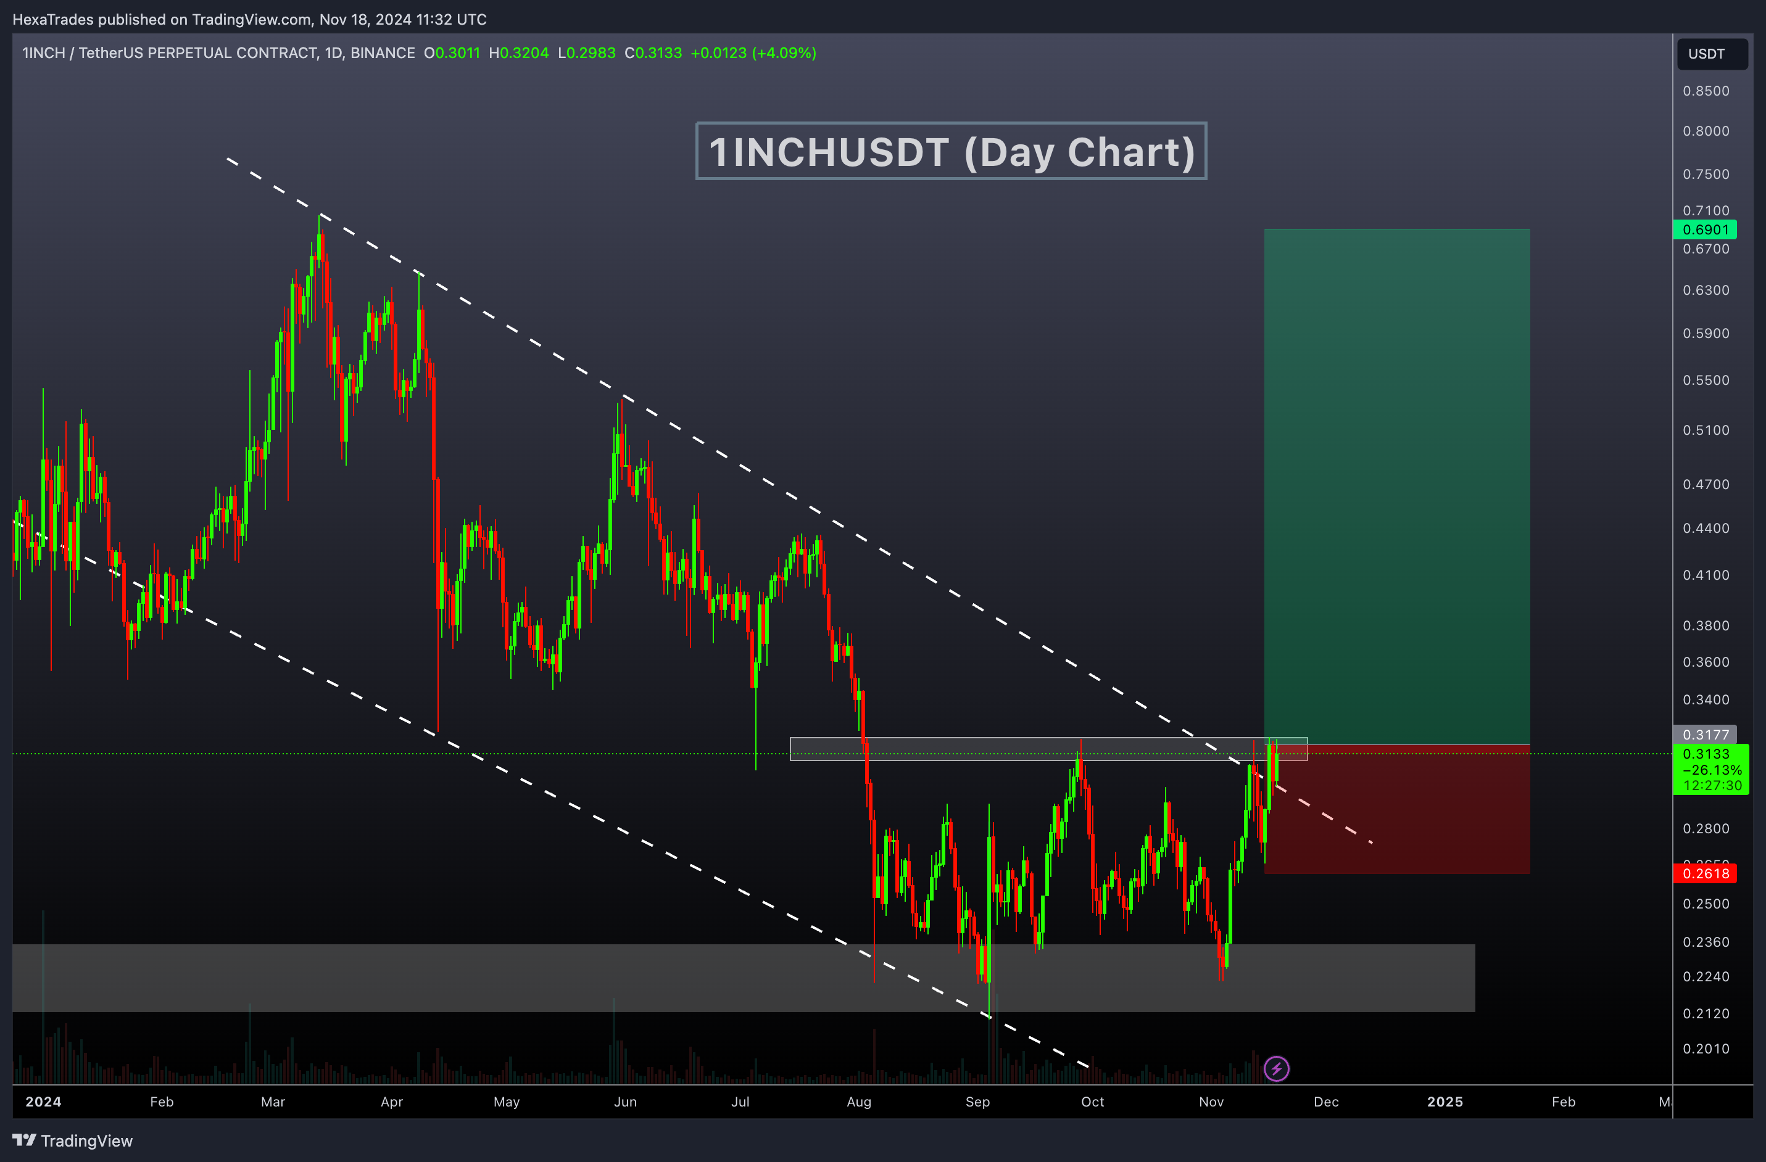Viewport: 1766px width, 1162px height.
Task: Click the gray 0.3177 entry price label
Action: (1705, 734)
